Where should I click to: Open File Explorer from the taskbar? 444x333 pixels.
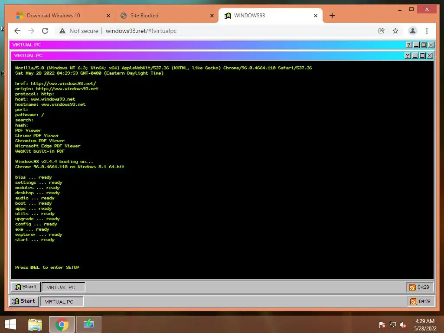pyautogui.click(x=35, y=324)
